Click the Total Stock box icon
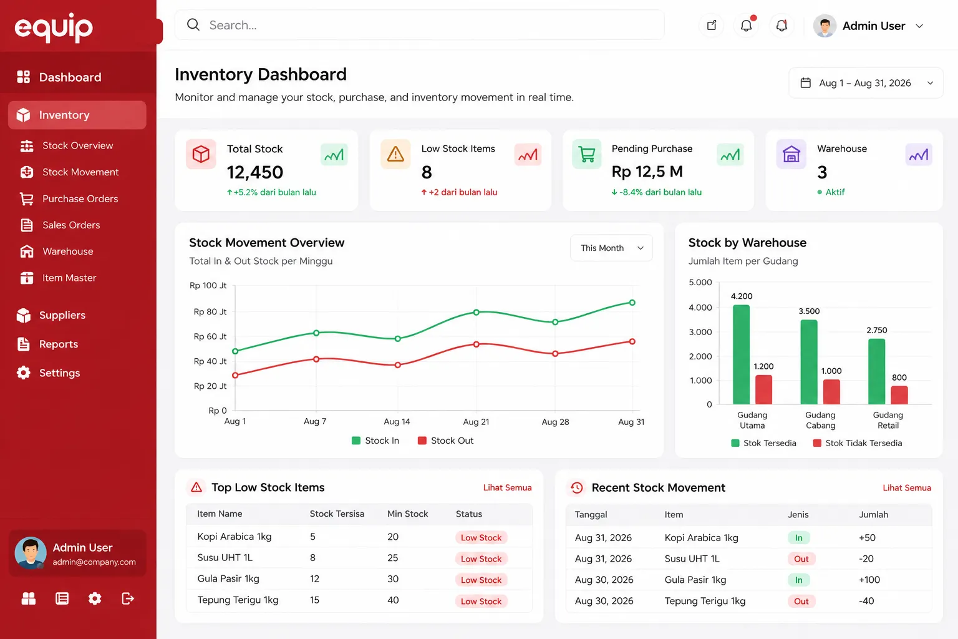The height and width of the screenshot is (639, 958). point(201,154)
